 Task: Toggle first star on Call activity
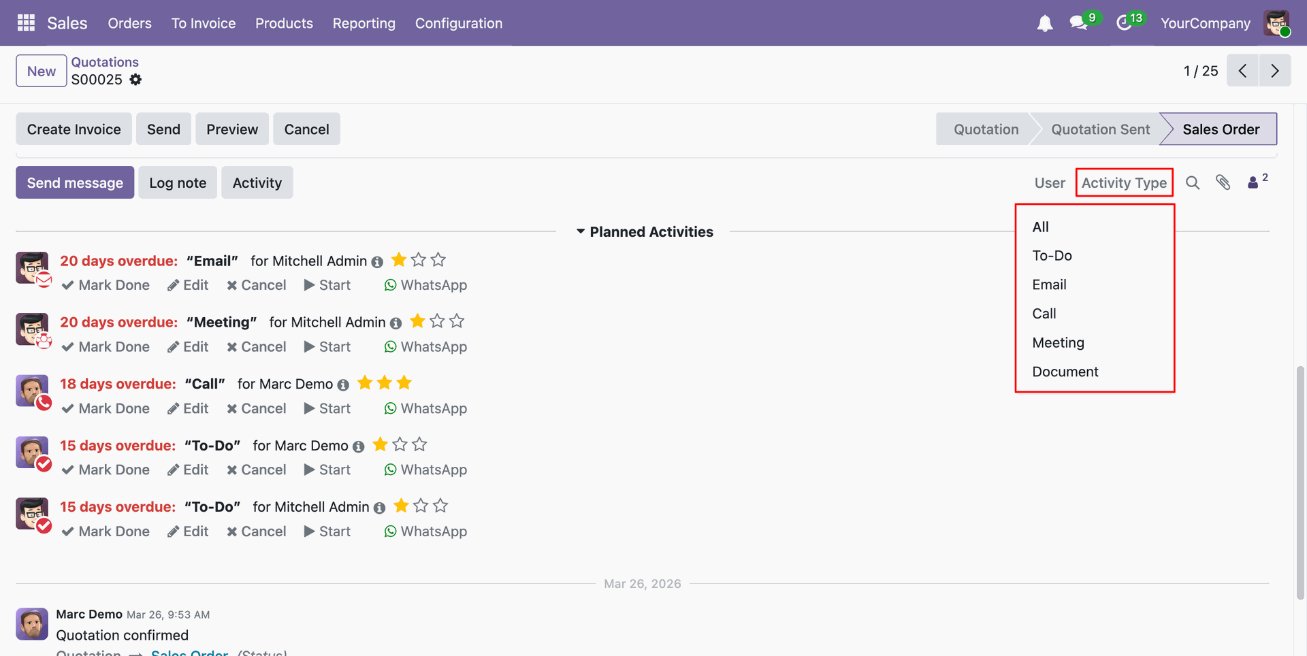(365, 383)
